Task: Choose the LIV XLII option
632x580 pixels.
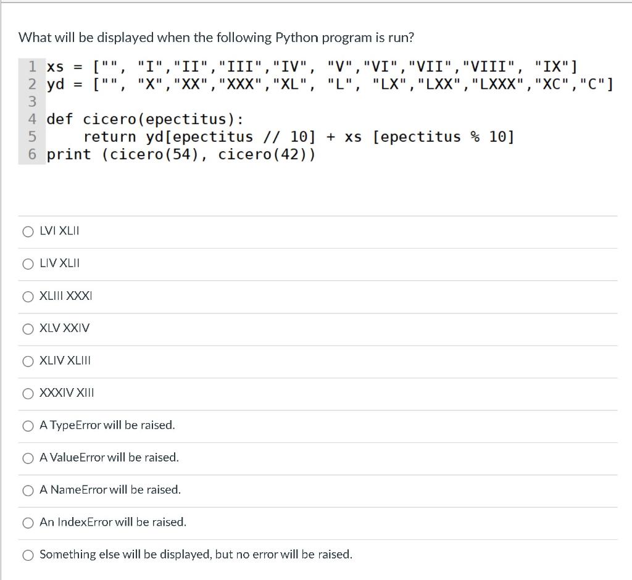Action: pyautogui.click(x=28, y=264)
